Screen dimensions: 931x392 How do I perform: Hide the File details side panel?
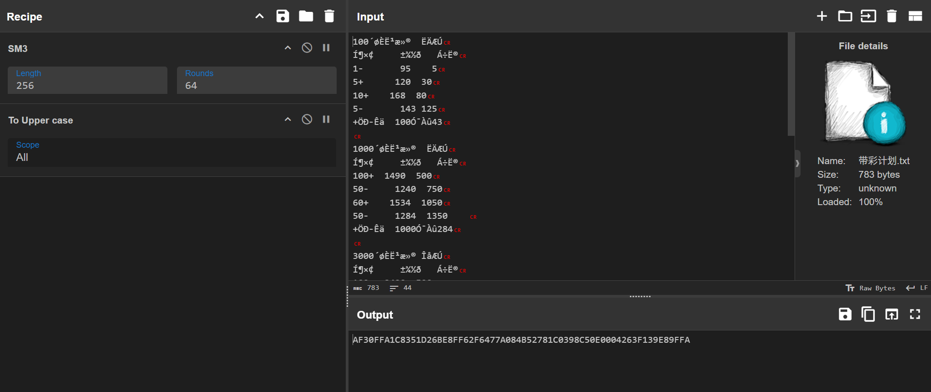797,163
